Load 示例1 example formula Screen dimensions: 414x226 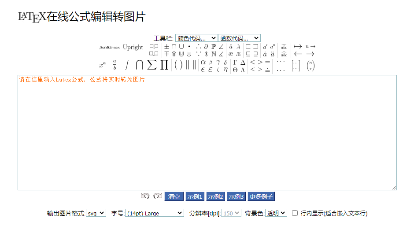tap(195, 196)
